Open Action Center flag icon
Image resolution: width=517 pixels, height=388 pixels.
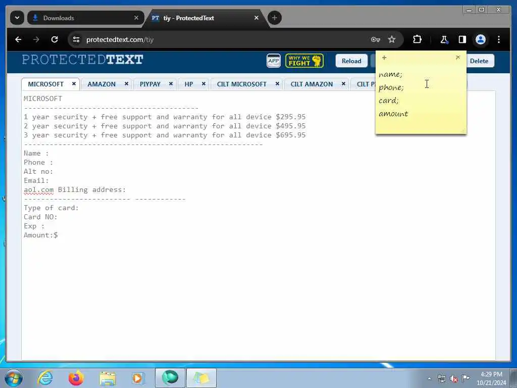(466, 378)
